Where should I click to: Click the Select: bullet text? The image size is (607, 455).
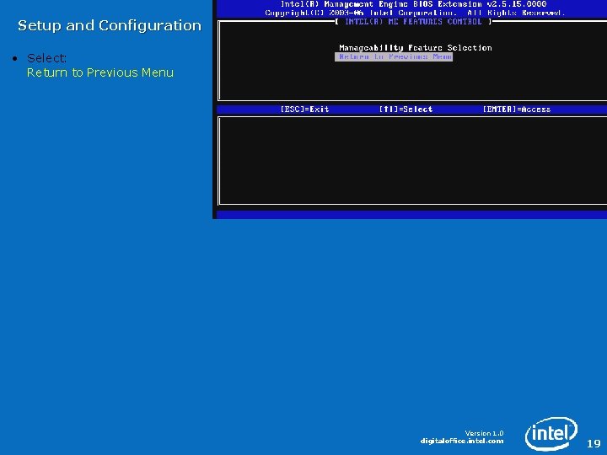(x=46, y=58)
